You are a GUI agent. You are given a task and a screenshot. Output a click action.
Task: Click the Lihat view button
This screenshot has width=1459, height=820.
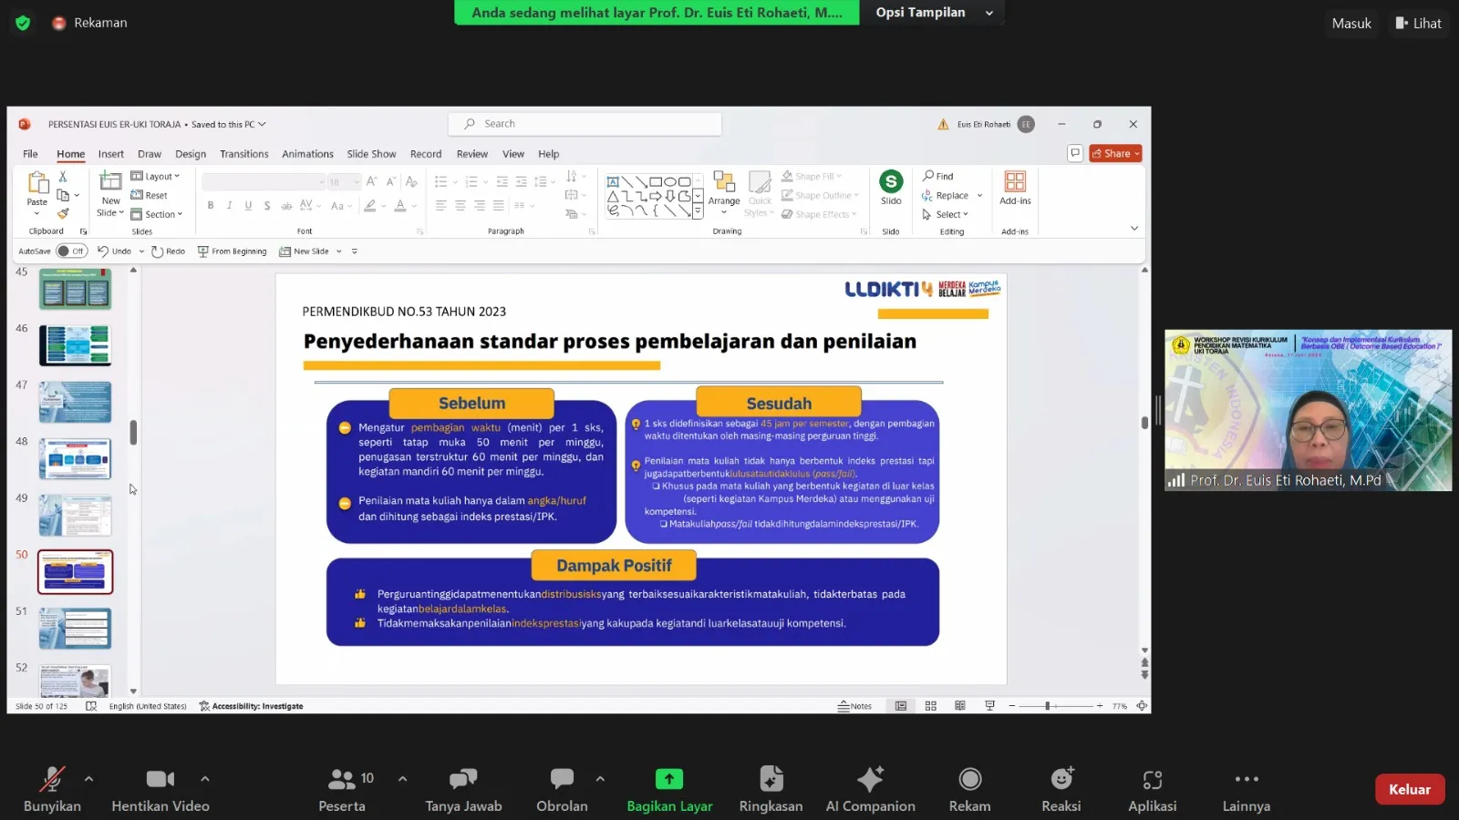[x=1418, y=23]
